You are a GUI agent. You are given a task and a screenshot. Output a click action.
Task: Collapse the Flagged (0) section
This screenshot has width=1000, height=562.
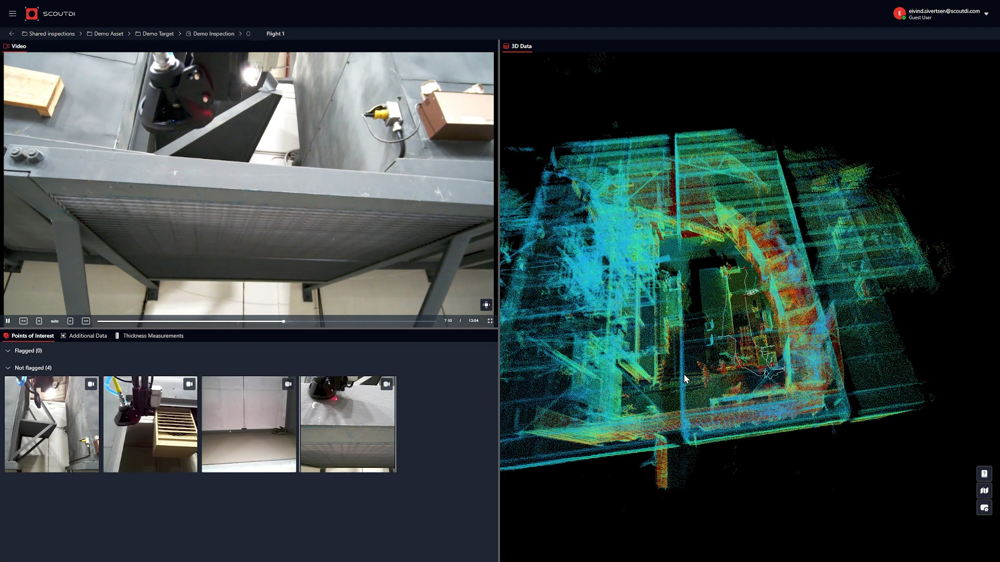click(x=8, y=351)
